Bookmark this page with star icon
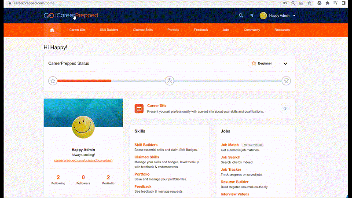This screenshot has height=198, width=352. point(309,3)
